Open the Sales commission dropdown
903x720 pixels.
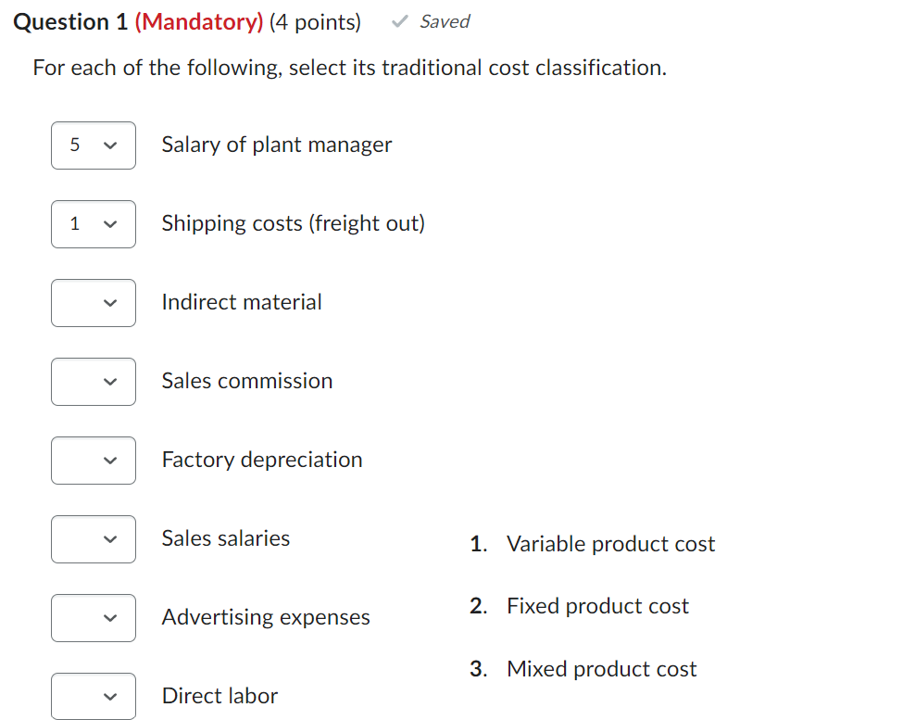click(94, 382)
